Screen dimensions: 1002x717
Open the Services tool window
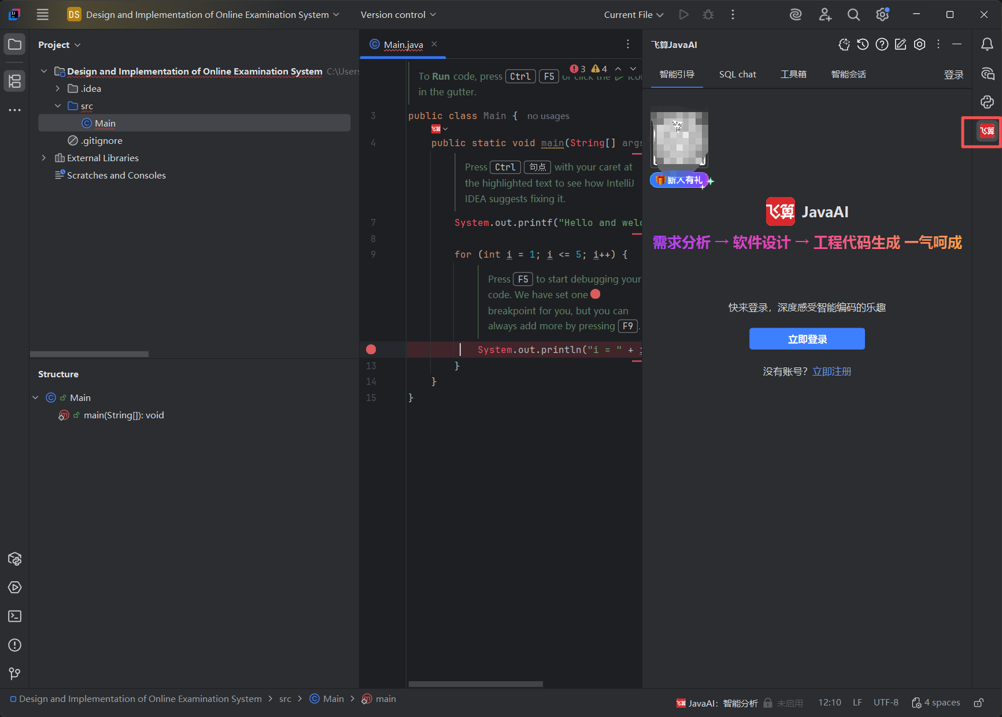click(15, 588)
